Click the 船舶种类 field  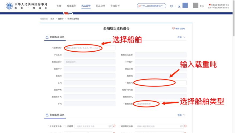click(90, 90)
